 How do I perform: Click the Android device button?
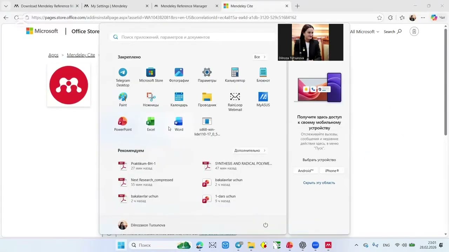[x=306, y=171]
